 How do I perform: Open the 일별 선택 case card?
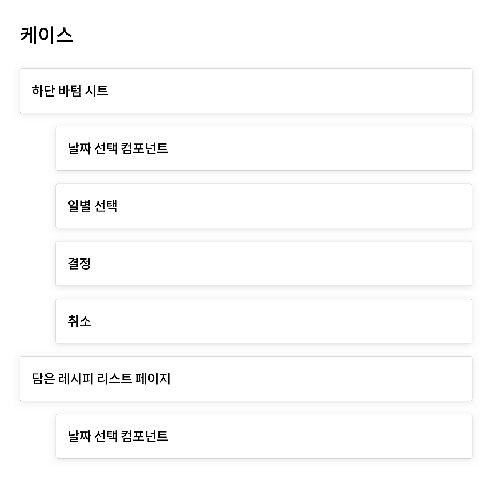pos(264,206)
